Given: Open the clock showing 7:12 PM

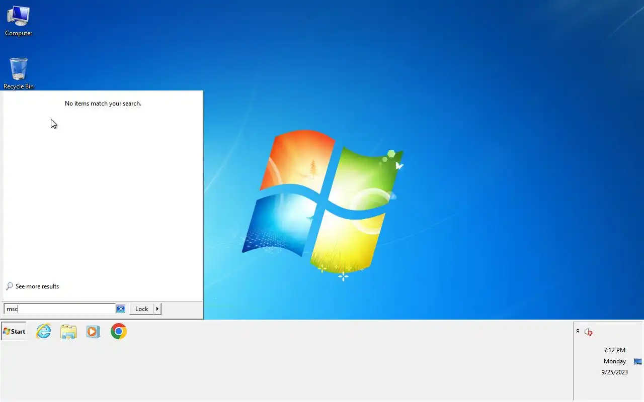Looking at the screenshot, I should (614, 350).
